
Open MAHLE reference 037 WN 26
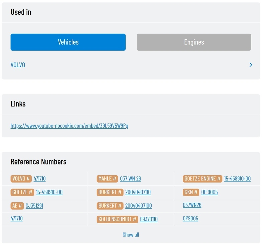(130, 179)
